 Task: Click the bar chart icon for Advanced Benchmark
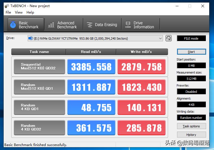tap(51, 25)
